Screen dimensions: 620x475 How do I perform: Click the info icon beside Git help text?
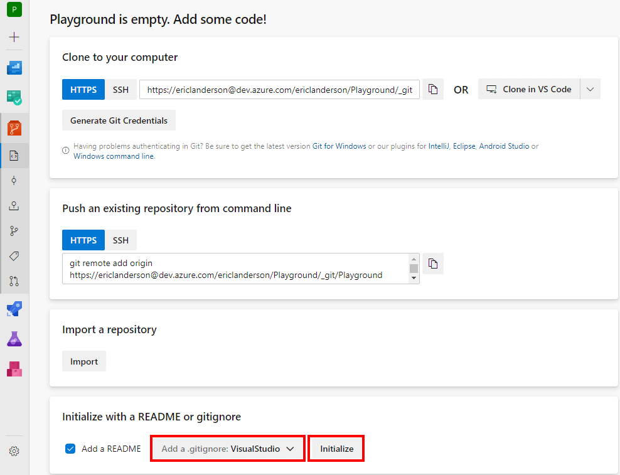pyautogui.click(x=66, y=151)
